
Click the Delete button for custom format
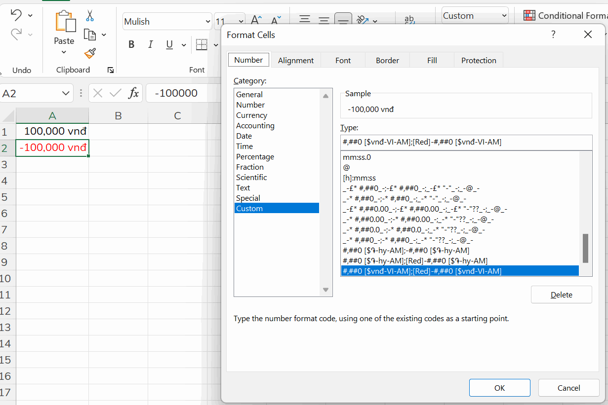(561, 295)
